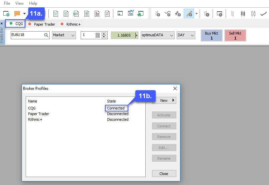Click the add trading system arrows-plus icon
Viewport: 269px width, 185px height.
178,14
